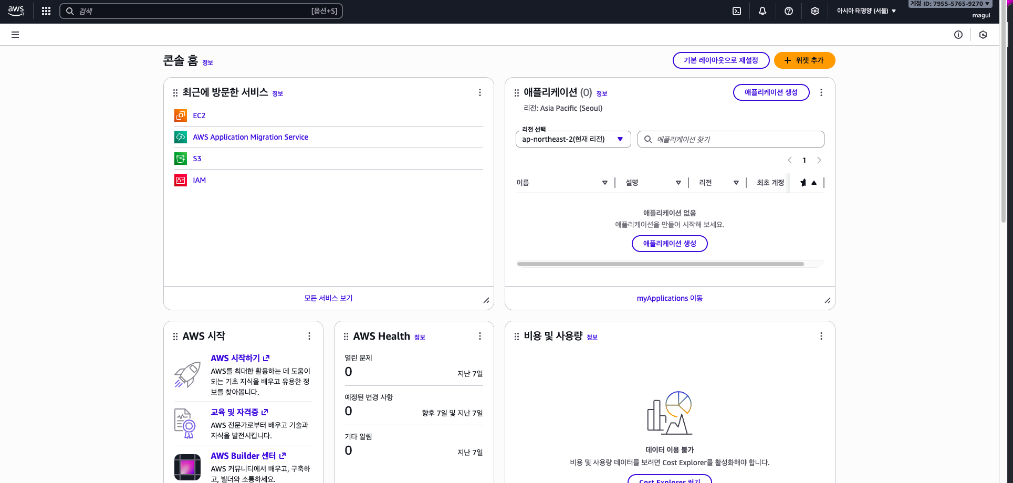Open options menu for AWS 시작 widget
The image size is (1013, 483).
tap(309, 336)
